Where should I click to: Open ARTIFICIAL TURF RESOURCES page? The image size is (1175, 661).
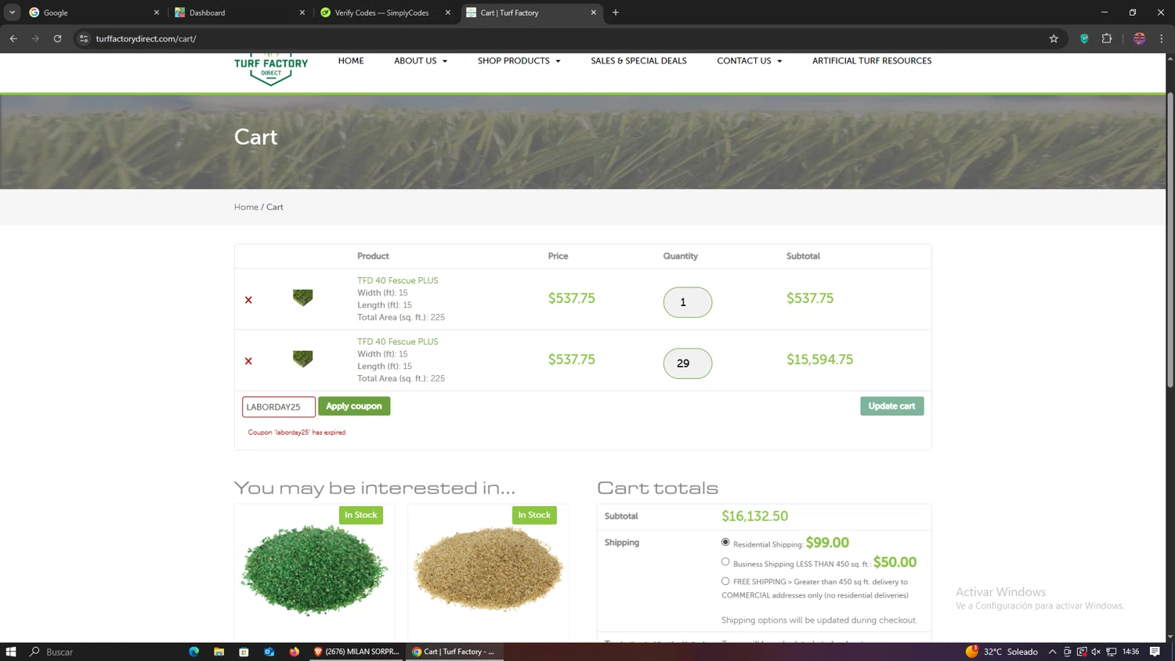[x=872, y=61]
